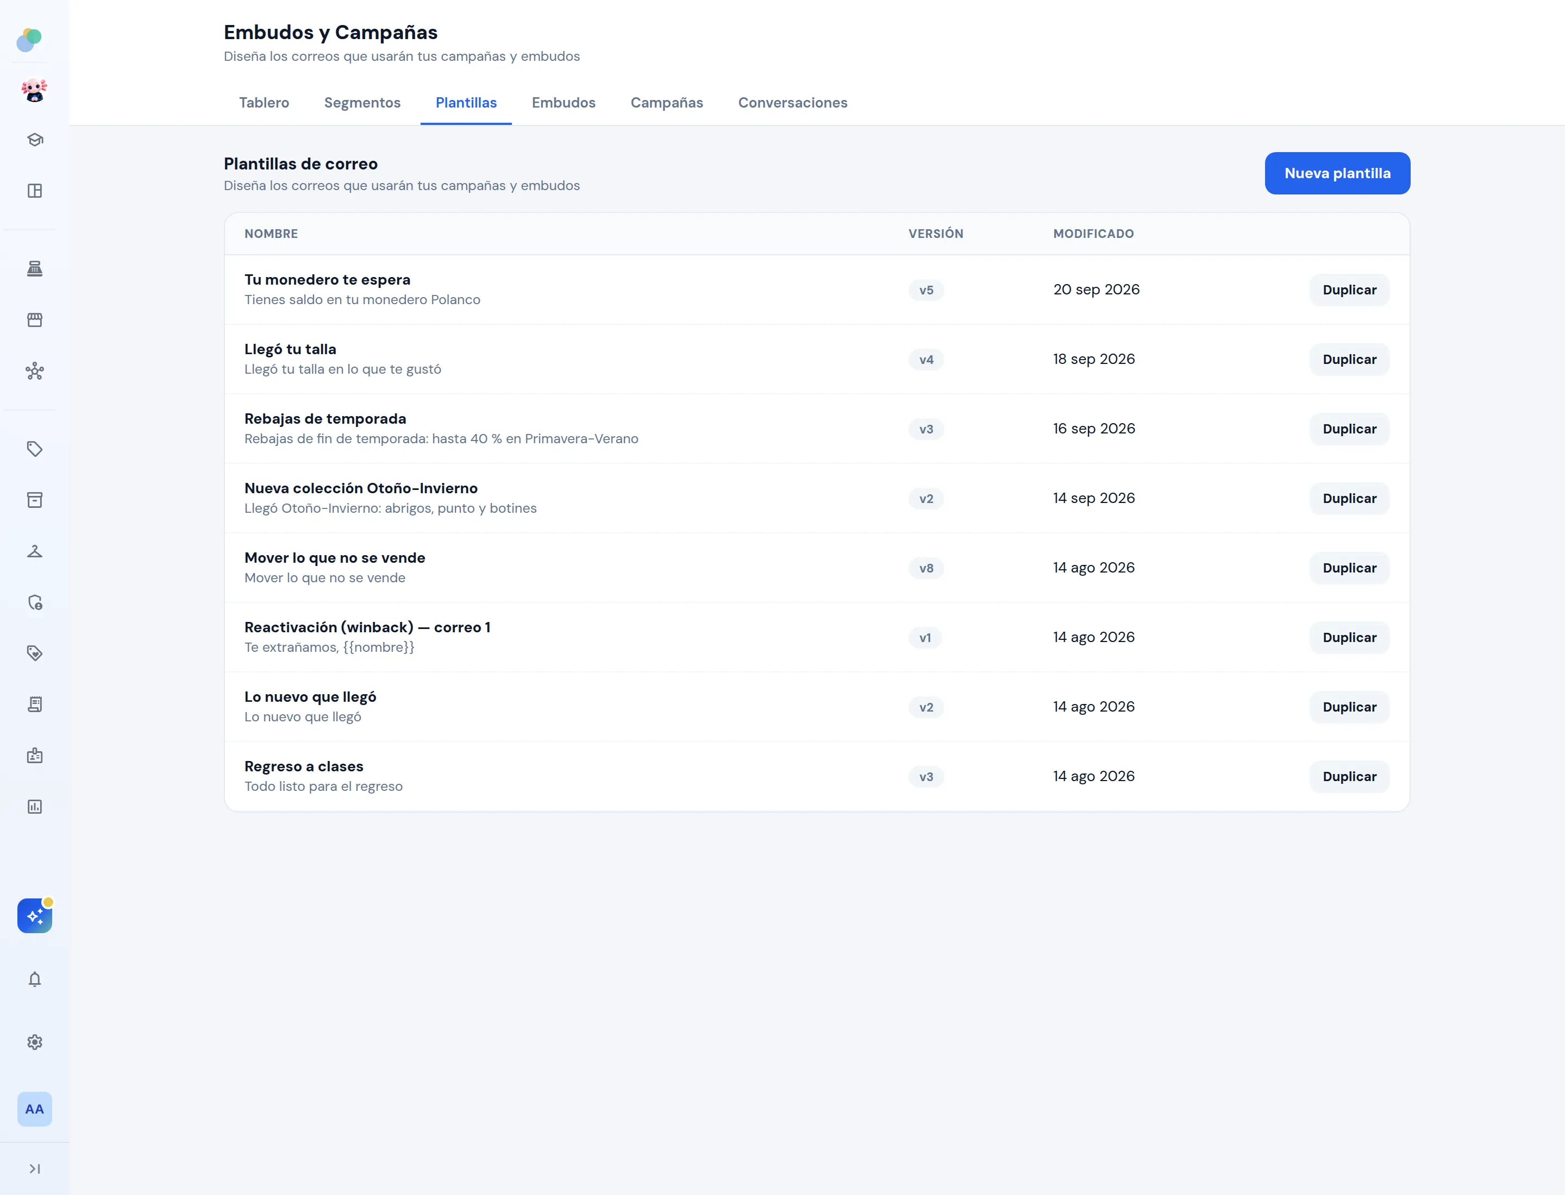Duplicate the Reactivación (winback) template

pyautogui.click(x=1349, y=637)
